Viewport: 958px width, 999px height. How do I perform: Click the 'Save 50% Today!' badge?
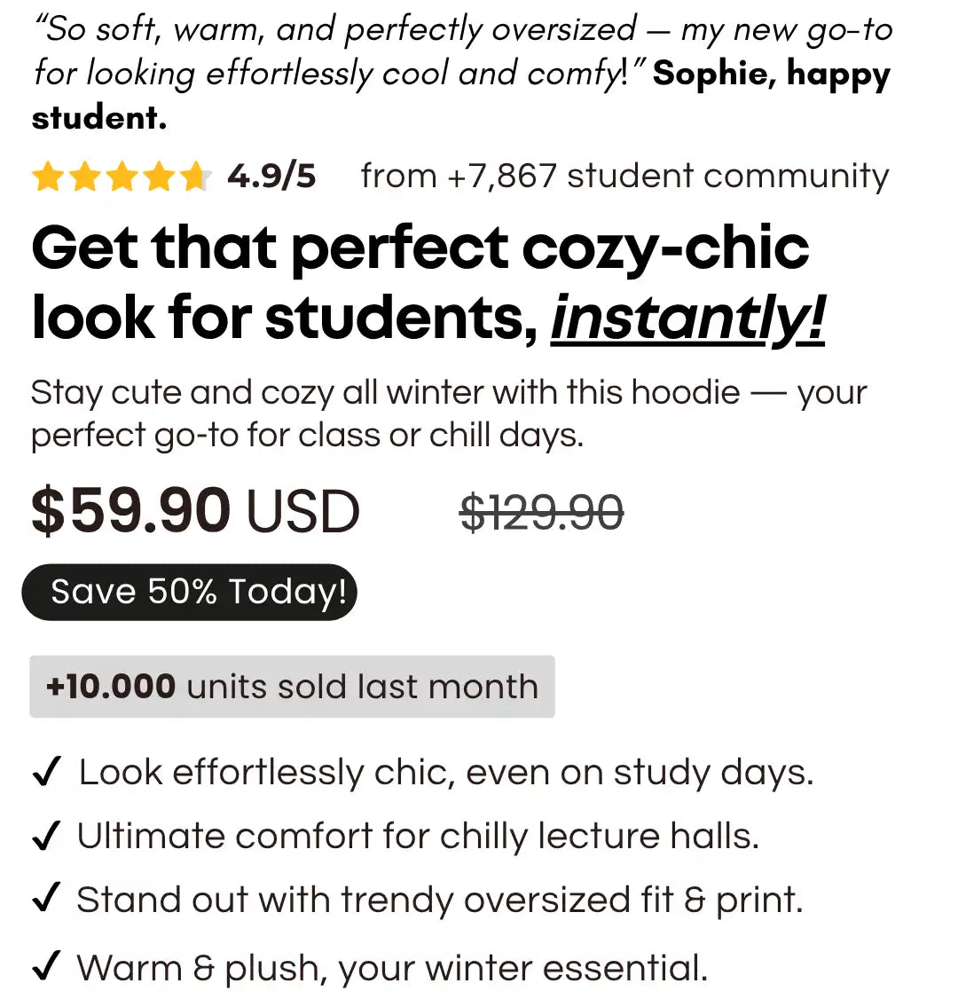coord(190,592)
